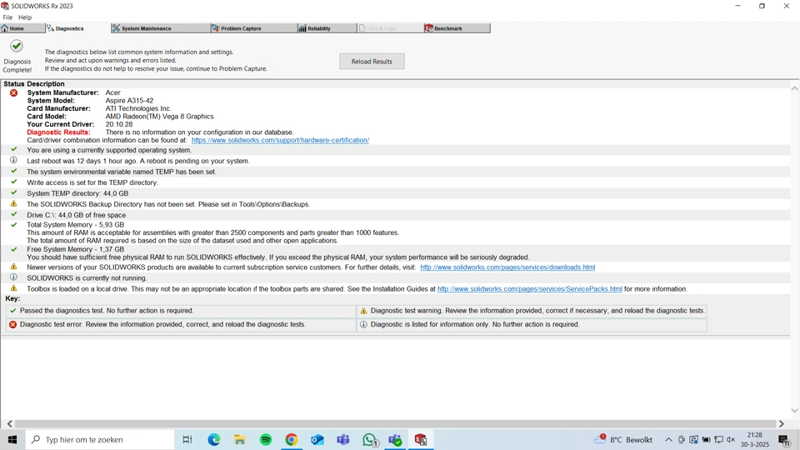The width and height of the screenshot is (800, 450).
Task: Open the hardware-certification link
Action: pos(280,140)
